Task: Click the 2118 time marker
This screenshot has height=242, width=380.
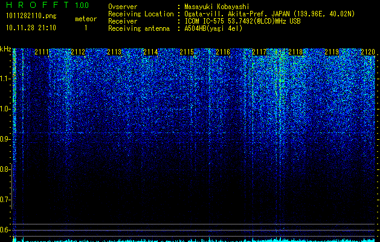Action: (295, 52)
